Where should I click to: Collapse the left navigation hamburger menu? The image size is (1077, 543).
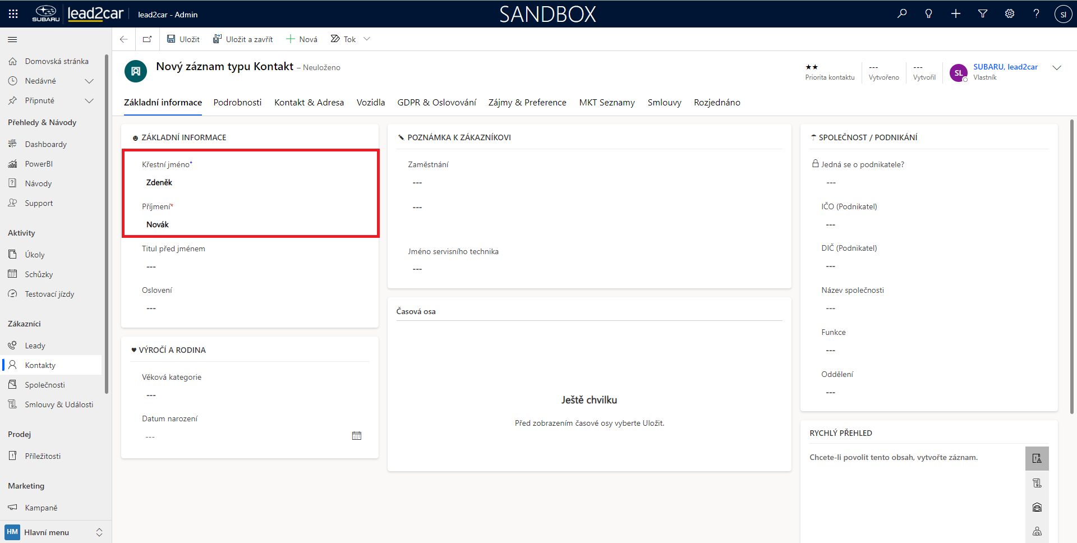click(x=12, y=39)
